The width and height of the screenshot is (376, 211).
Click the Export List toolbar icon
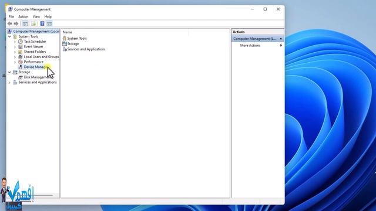click(33, 23)
